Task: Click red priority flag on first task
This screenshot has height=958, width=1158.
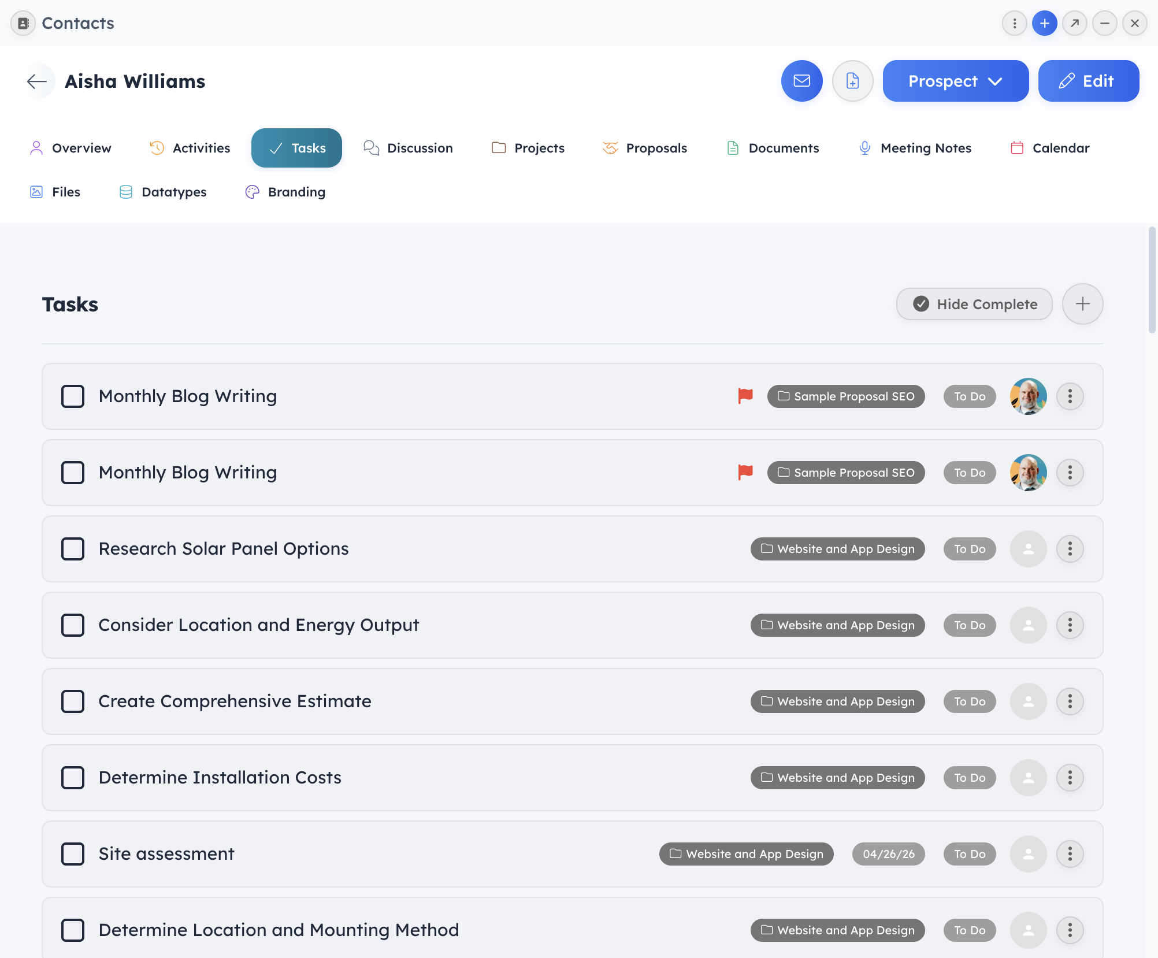Action: tap(745, 396)
